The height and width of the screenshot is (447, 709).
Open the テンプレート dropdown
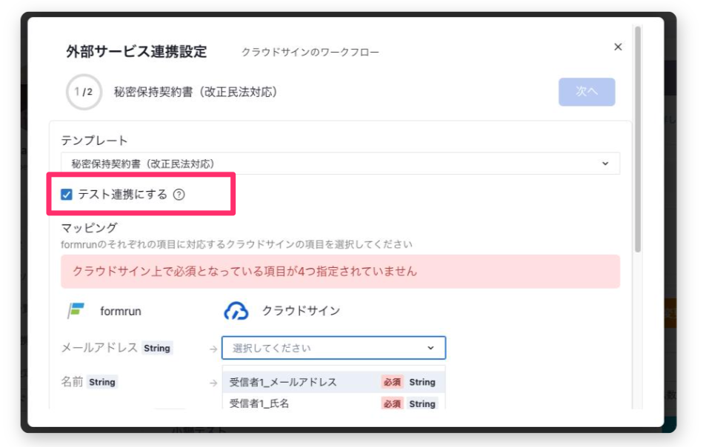coord(340,164)
